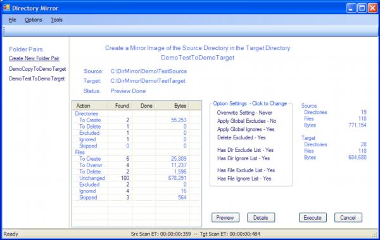Toggle Delete Excluded - Yes option
The width and height of the screenshot is (380, 240).
pos(241,137)
